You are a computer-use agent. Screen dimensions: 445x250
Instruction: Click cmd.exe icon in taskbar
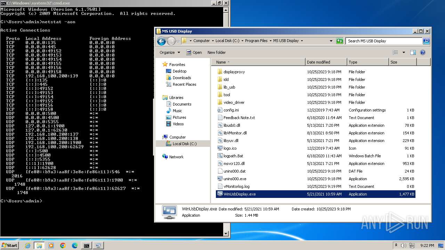[x=87, y=245]
